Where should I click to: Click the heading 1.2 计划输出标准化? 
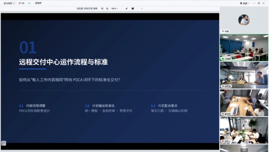point(100,106)
